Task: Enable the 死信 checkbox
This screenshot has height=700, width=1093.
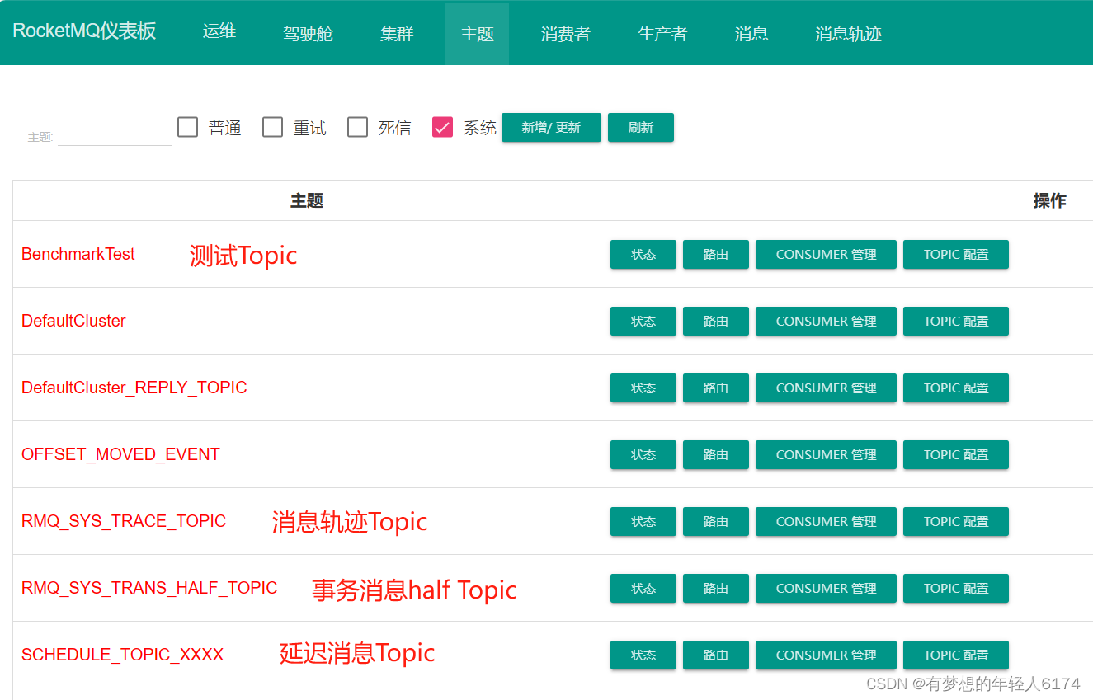Action: pyautogui.click(x=358, y=127)
